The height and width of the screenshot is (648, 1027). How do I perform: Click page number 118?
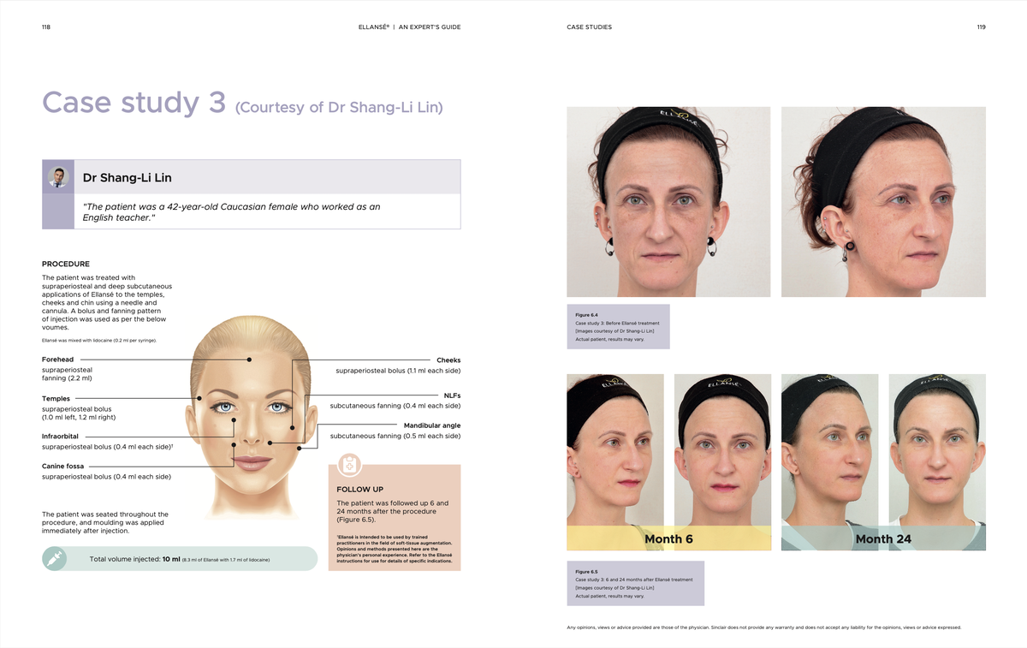click(x=46, y=27)
